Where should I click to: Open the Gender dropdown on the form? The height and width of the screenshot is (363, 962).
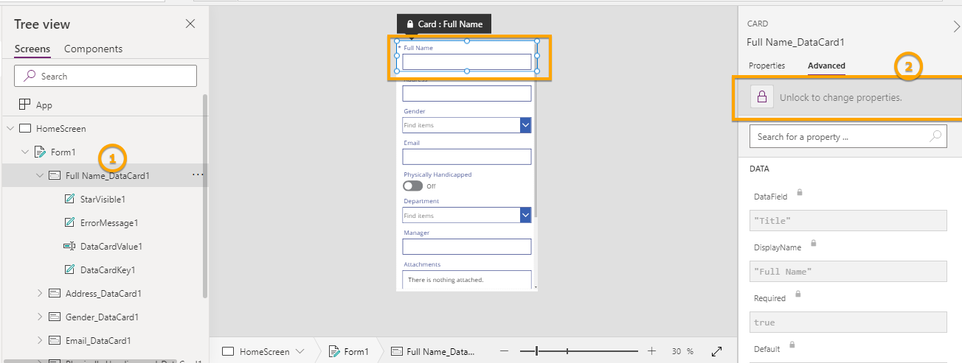525,125
